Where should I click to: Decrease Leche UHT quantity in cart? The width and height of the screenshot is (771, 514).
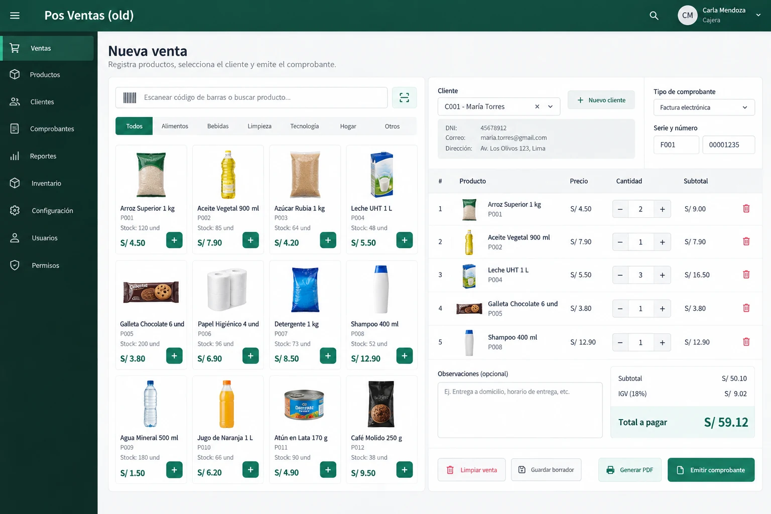tap(620, 275)
